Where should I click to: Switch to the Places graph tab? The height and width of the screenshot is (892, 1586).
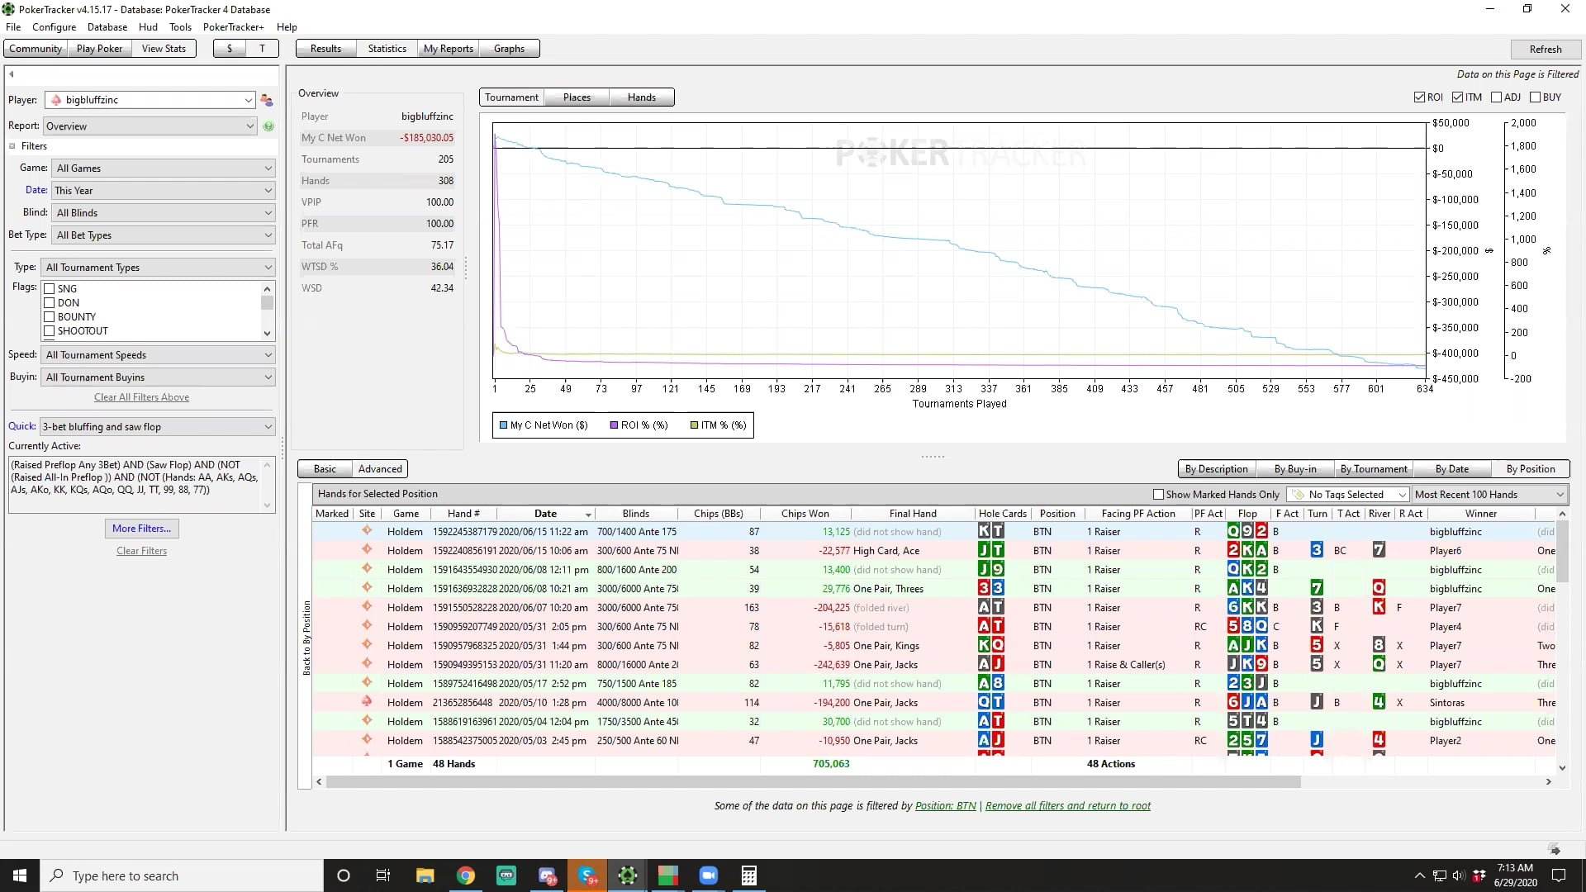(577, 97)
